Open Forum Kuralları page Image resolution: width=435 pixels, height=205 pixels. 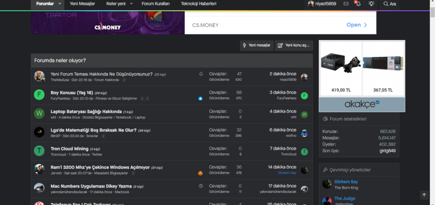[156, 4]
